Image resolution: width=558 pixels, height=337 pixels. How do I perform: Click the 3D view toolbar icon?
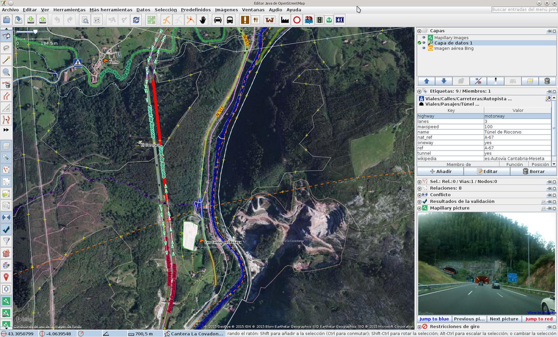[308, 20]
